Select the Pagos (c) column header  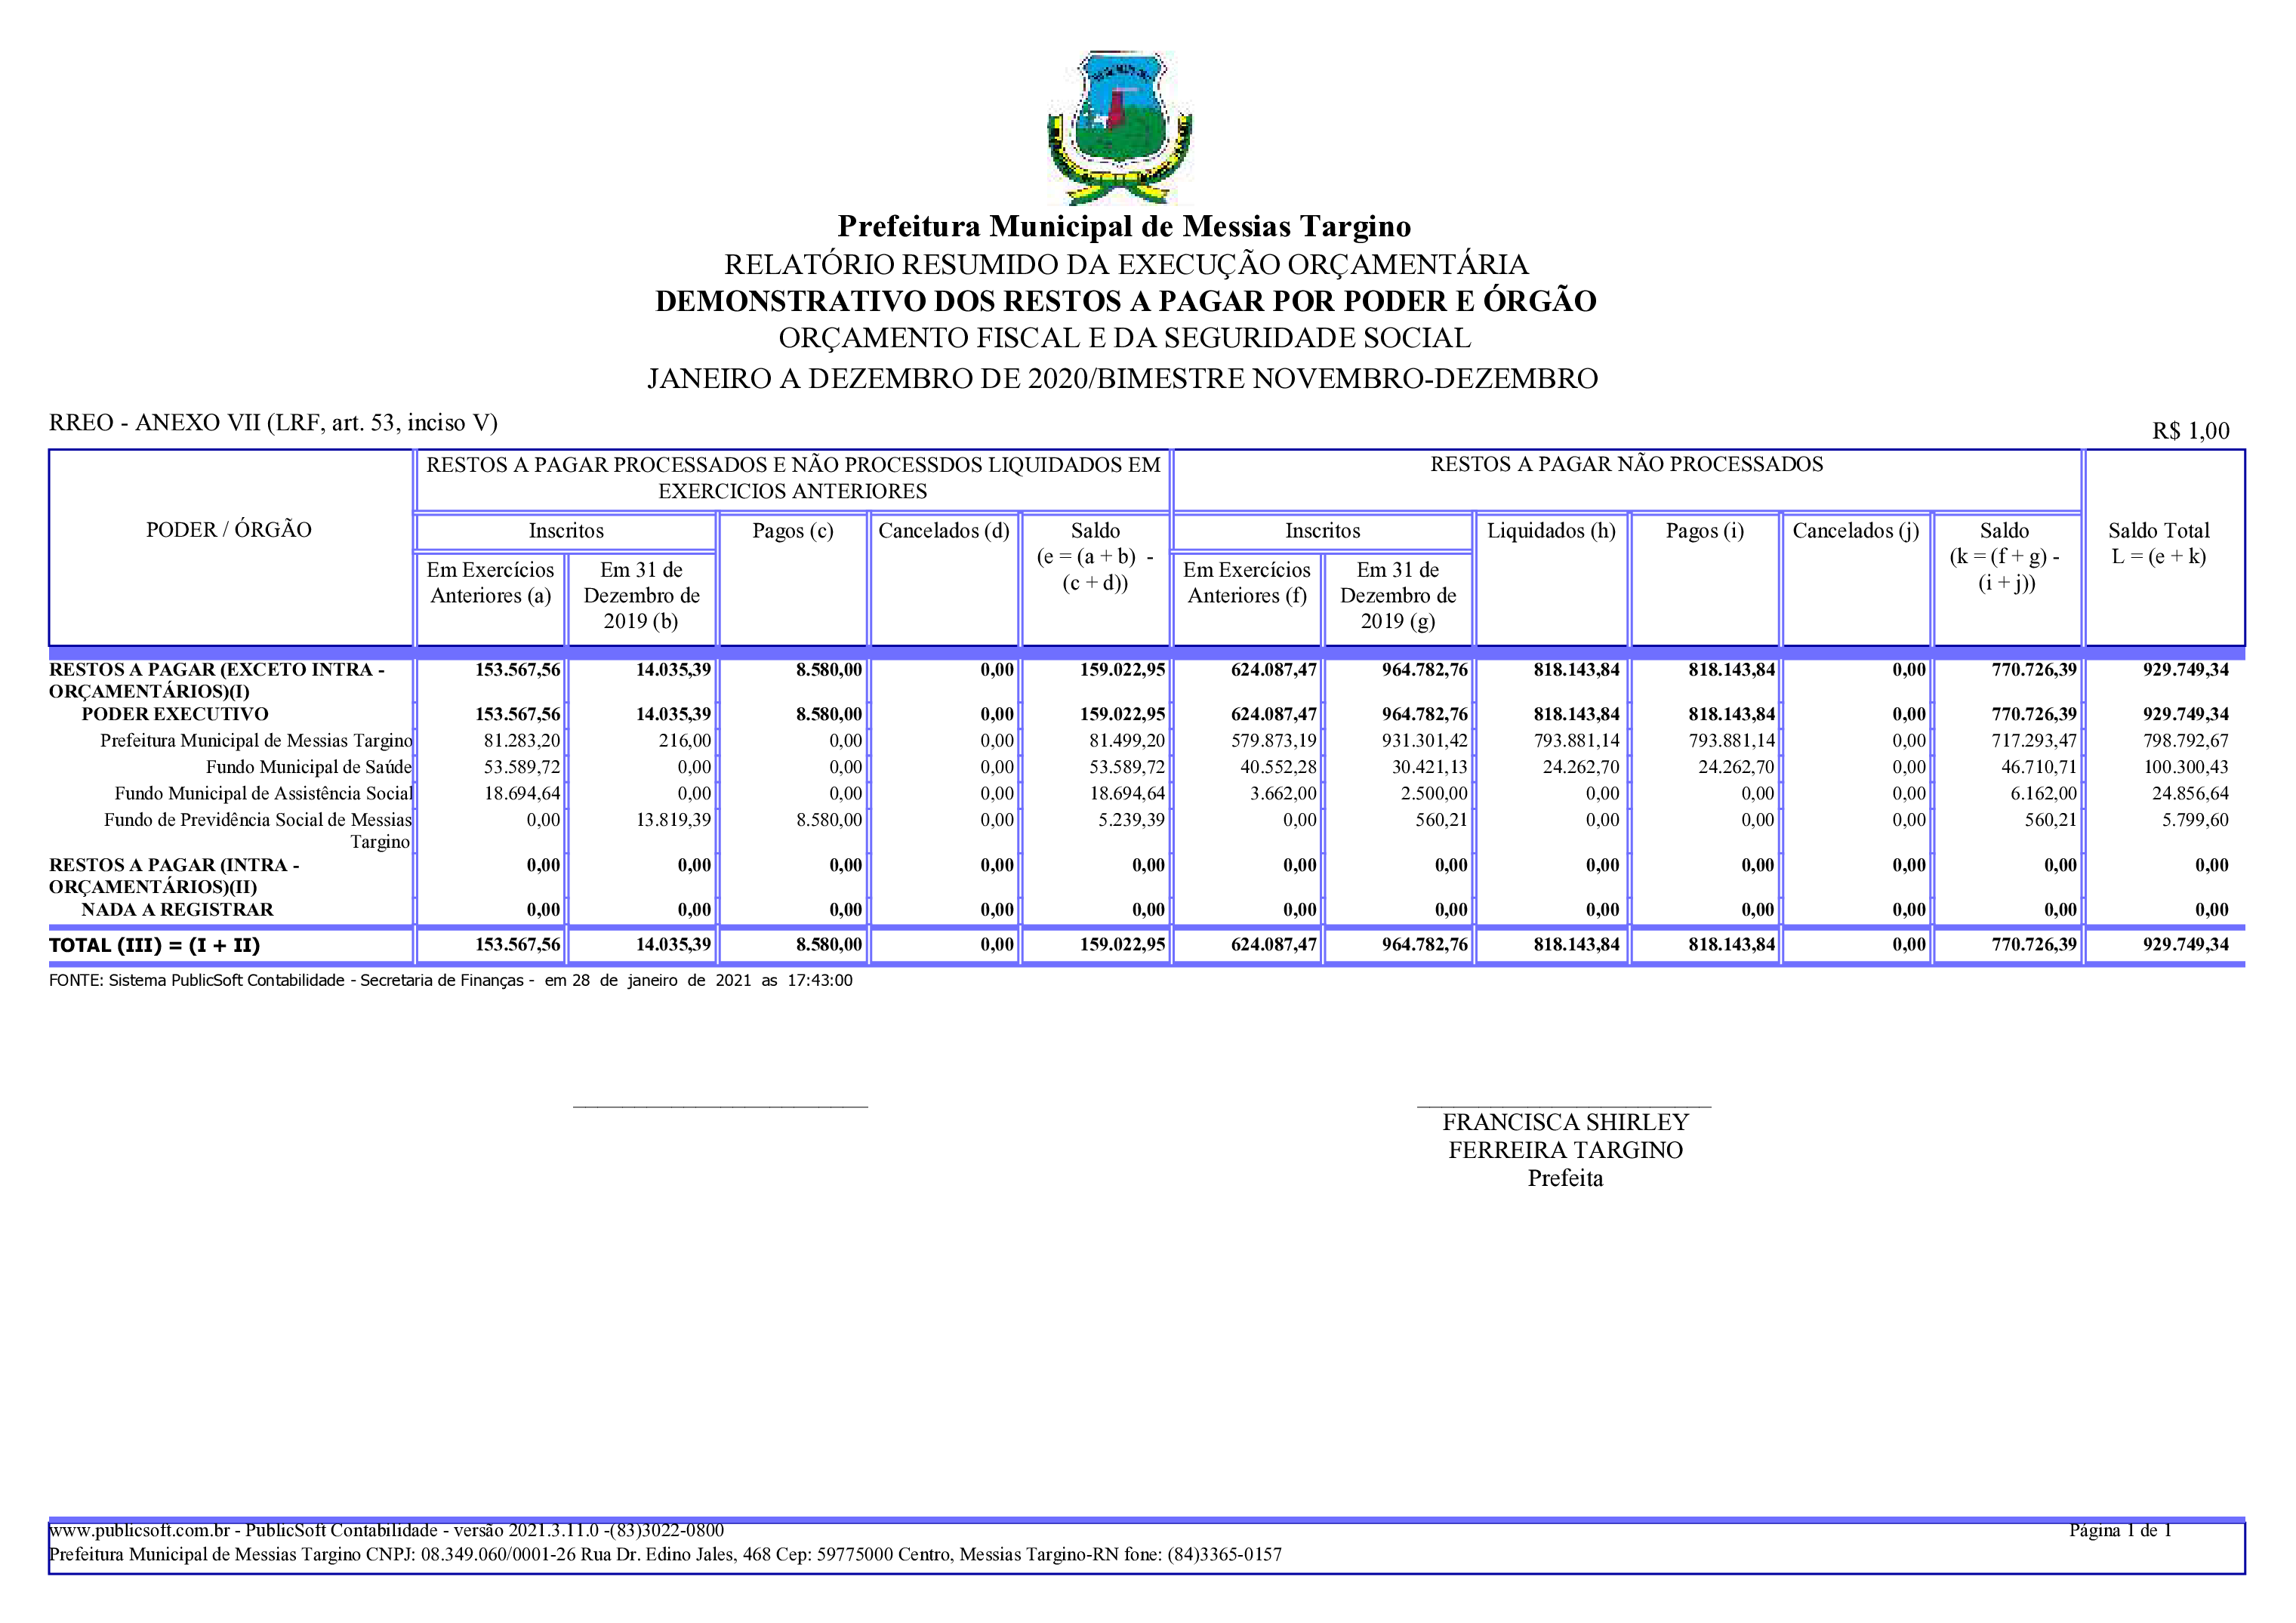coord(792,531)
